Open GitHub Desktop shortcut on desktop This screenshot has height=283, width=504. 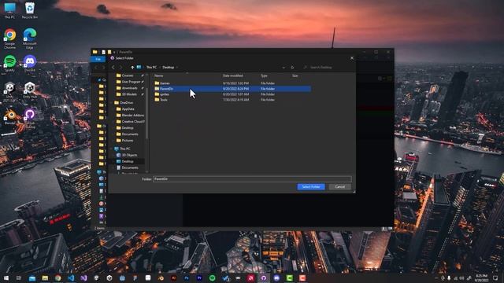click(30, 118)
